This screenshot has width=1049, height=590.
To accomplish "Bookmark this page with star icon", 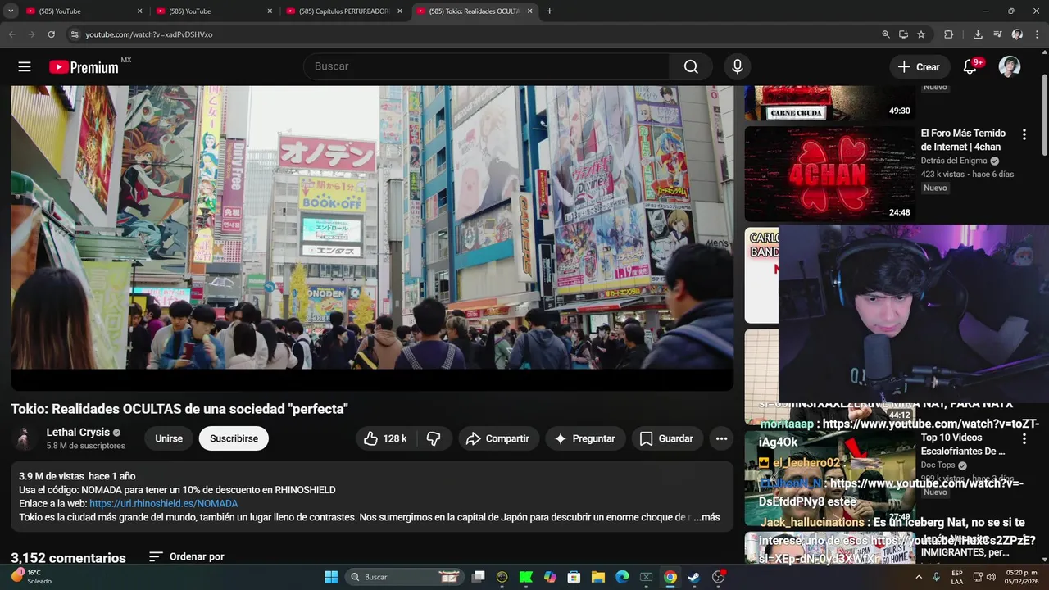I will [x=921, y=34].
